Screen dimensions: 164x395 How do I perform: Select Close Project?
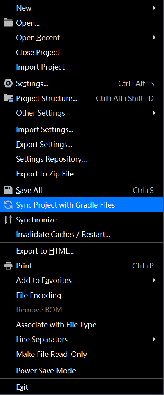[82, 52]
